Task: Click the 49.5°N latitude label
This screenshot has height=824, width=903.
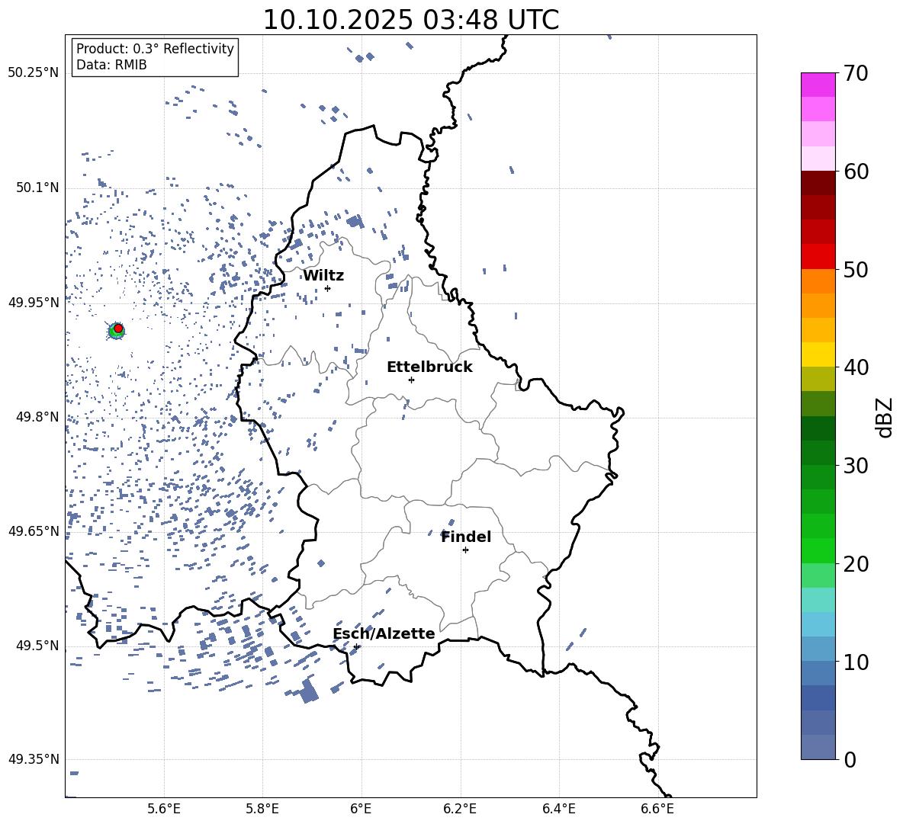Action: 37,645
